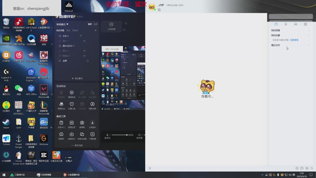The width and height of the screenshot is (316, 178).
Task: Open Steam desktop shortcut
Action: point(6,123)
